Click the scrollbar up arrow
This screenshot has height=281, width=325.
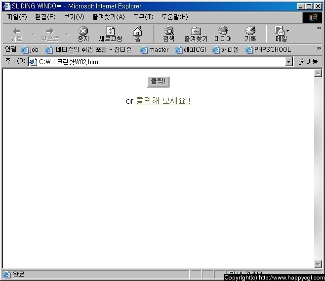pyautogui.click(x=318, y=73)
